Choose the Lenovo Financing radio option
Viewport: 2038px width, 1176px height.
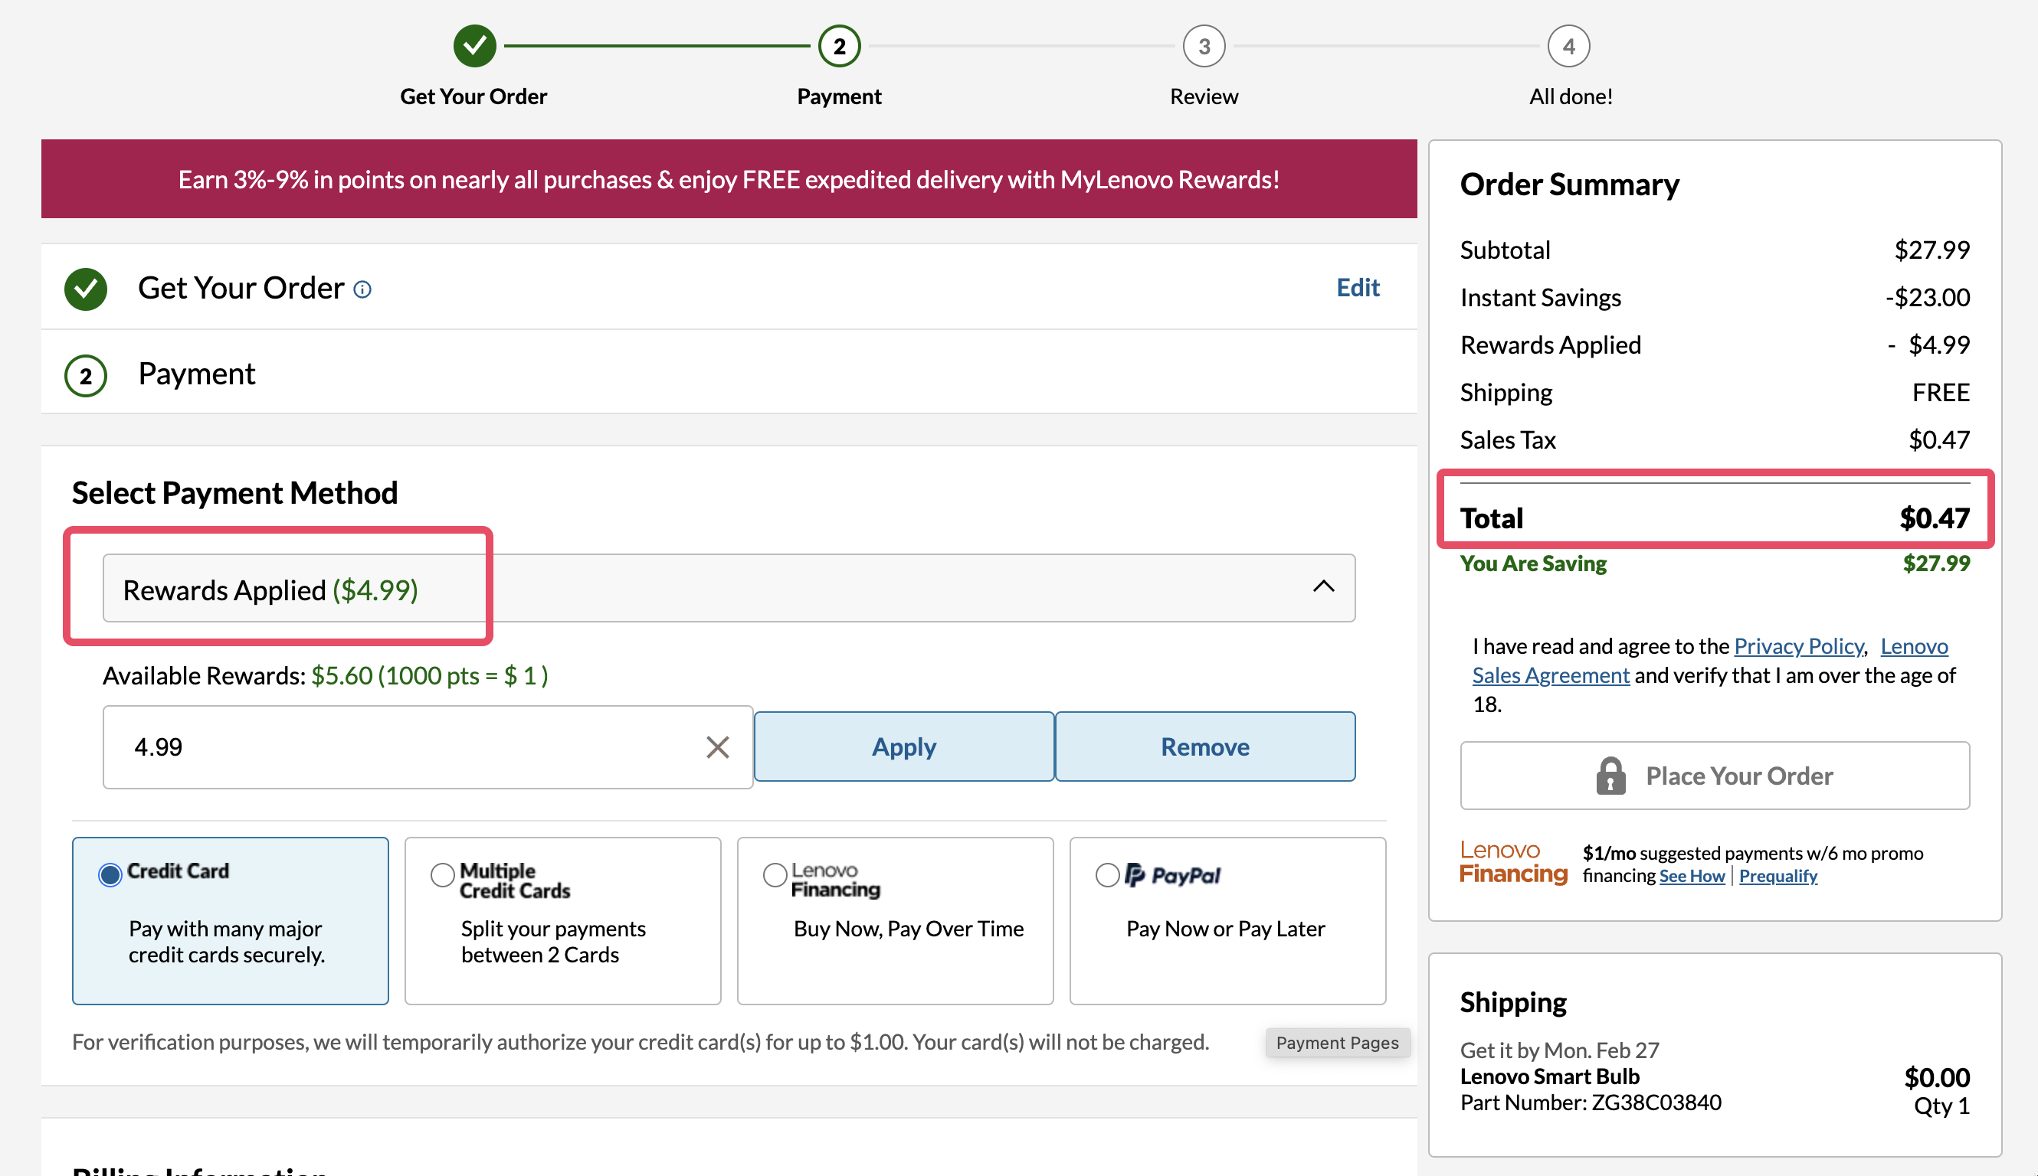tap(774, 875)
